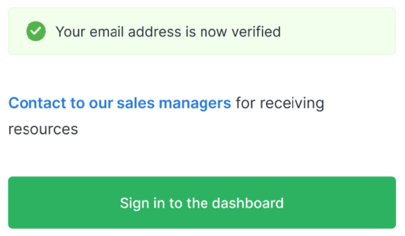Click the green checkmark success icon
The image size is (405, 236).
click(36, 31)
